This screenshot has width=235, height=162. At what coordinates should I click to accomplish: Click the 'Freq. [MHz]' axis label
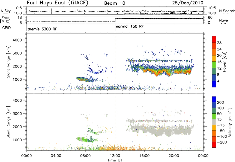tap(5, 20)
